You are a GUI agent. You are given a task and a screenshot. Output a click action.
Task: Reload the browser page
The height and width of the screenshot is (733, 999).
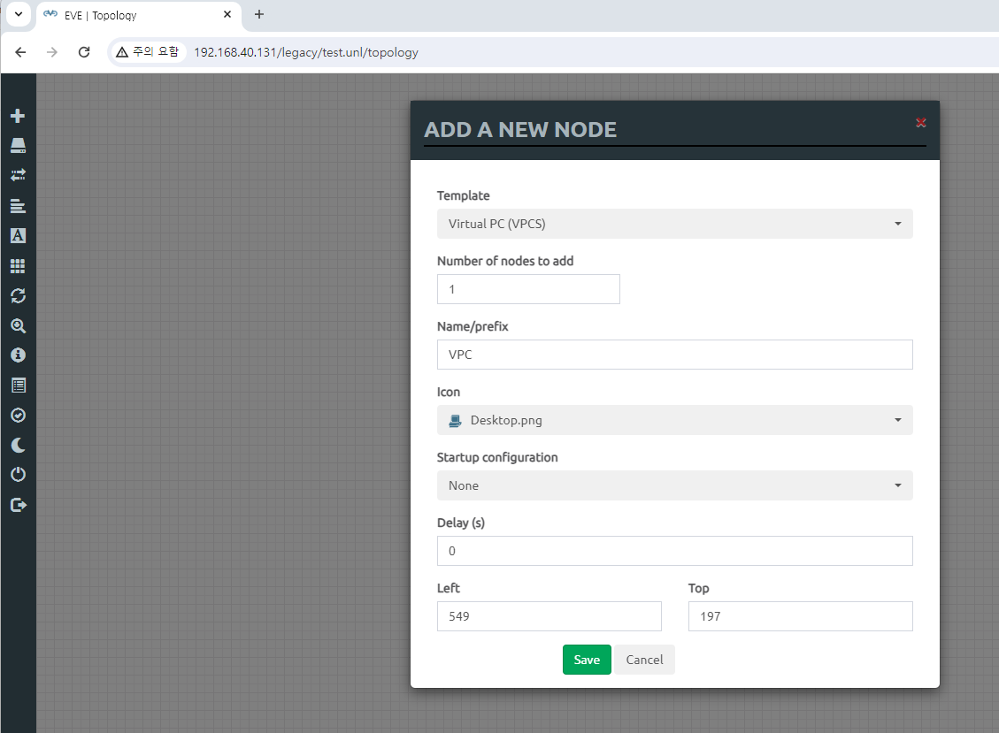[83, 52]
